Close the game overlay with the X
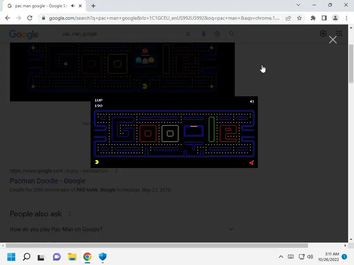This screenshot has height=265, width=354. pos(333,40)
